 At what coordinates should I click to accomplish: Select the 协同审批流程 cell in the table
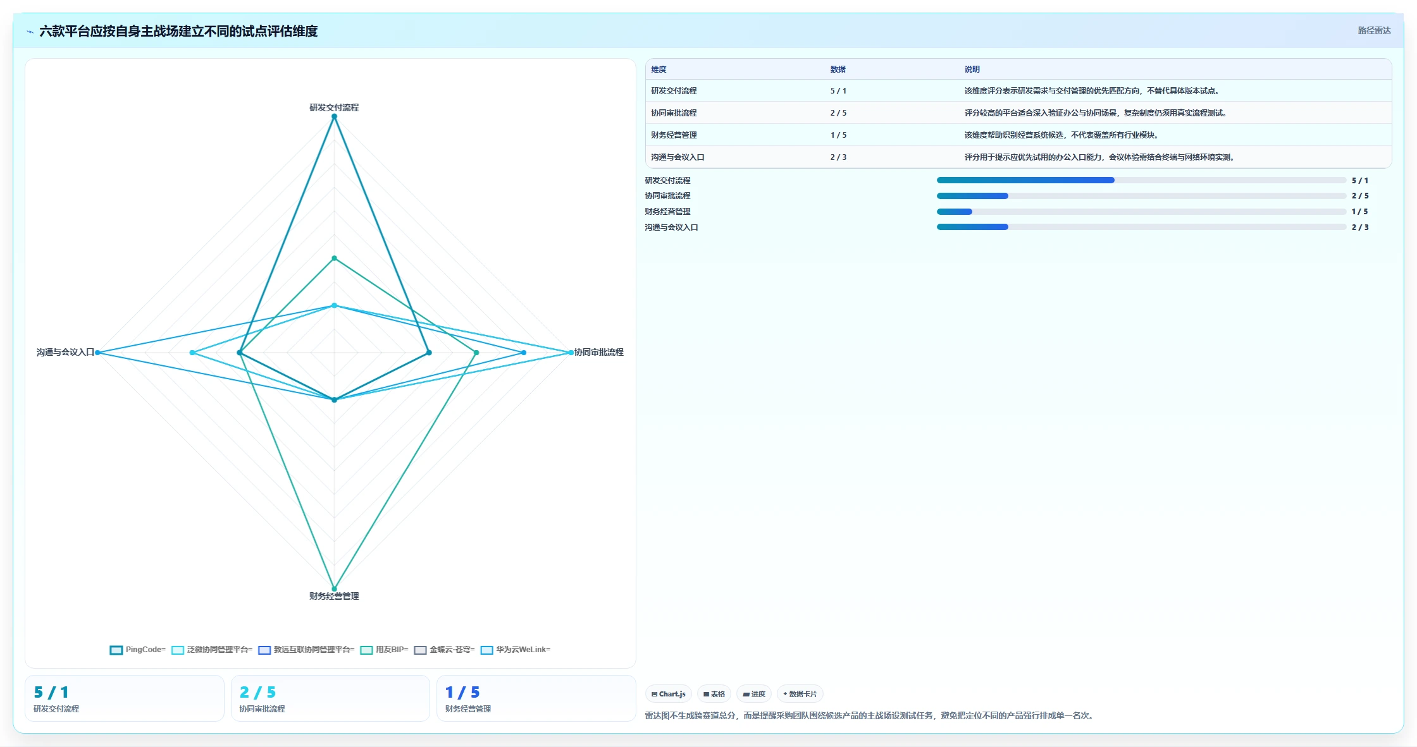point(674,113)
